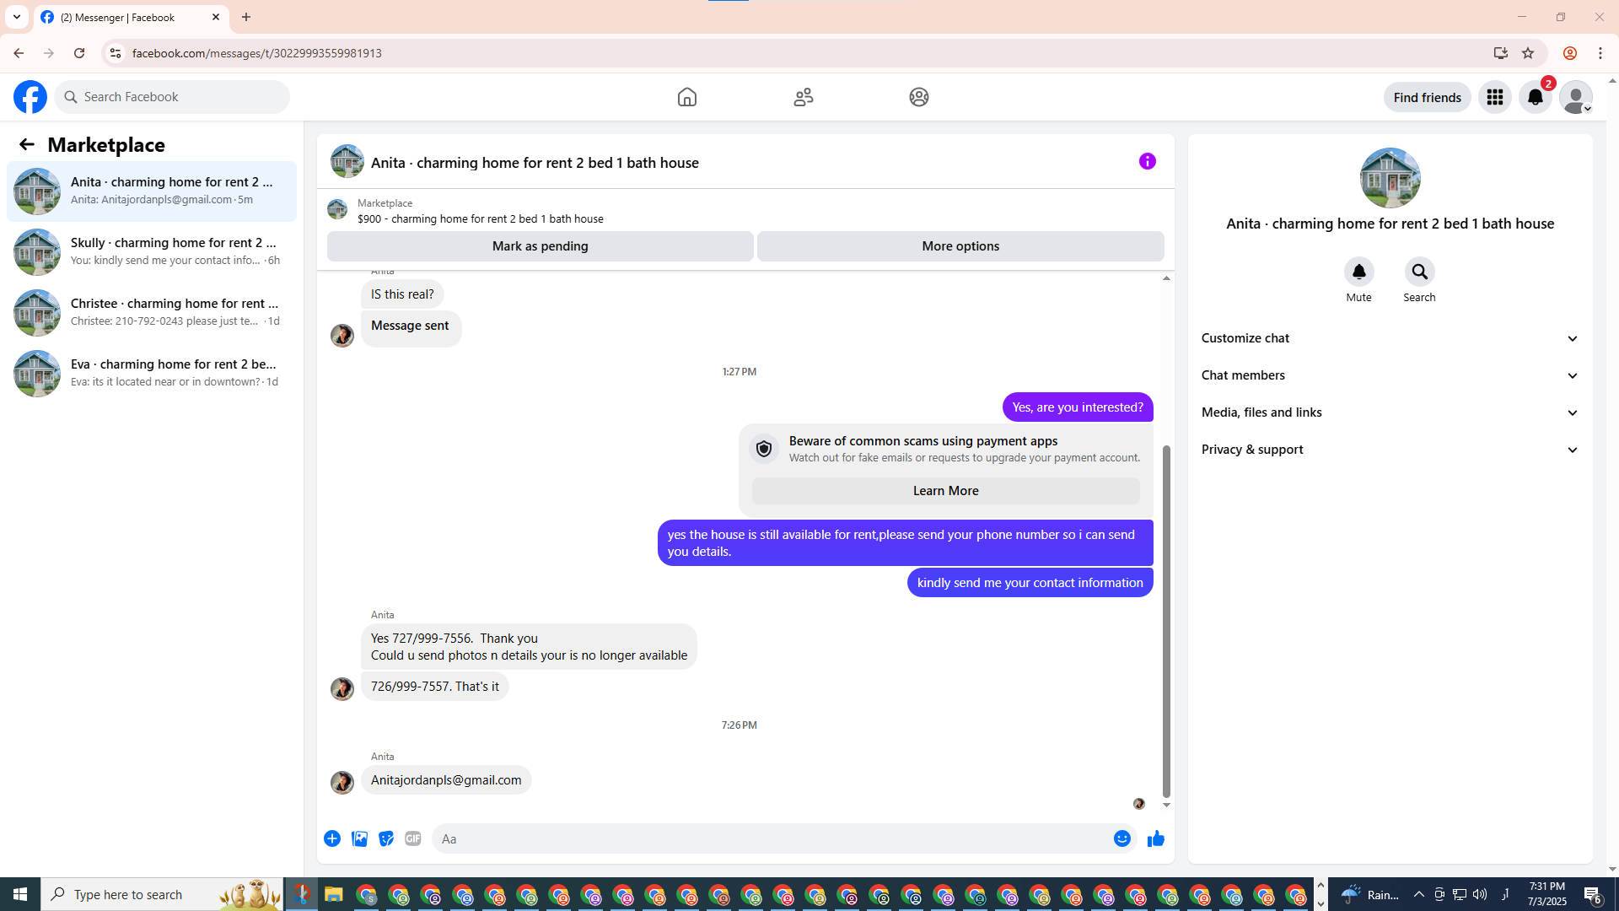Click the conversation information icon
The image size is (1619, 911).
pyautogui.click(x=1147, y=161)
